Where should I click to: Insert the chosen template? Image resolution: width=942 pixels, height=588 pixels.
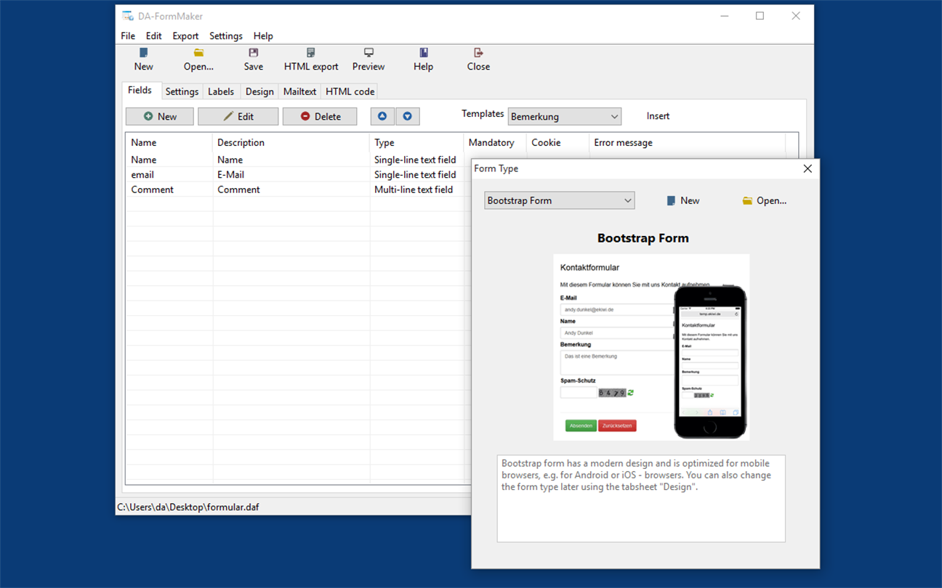click(658, 116)
